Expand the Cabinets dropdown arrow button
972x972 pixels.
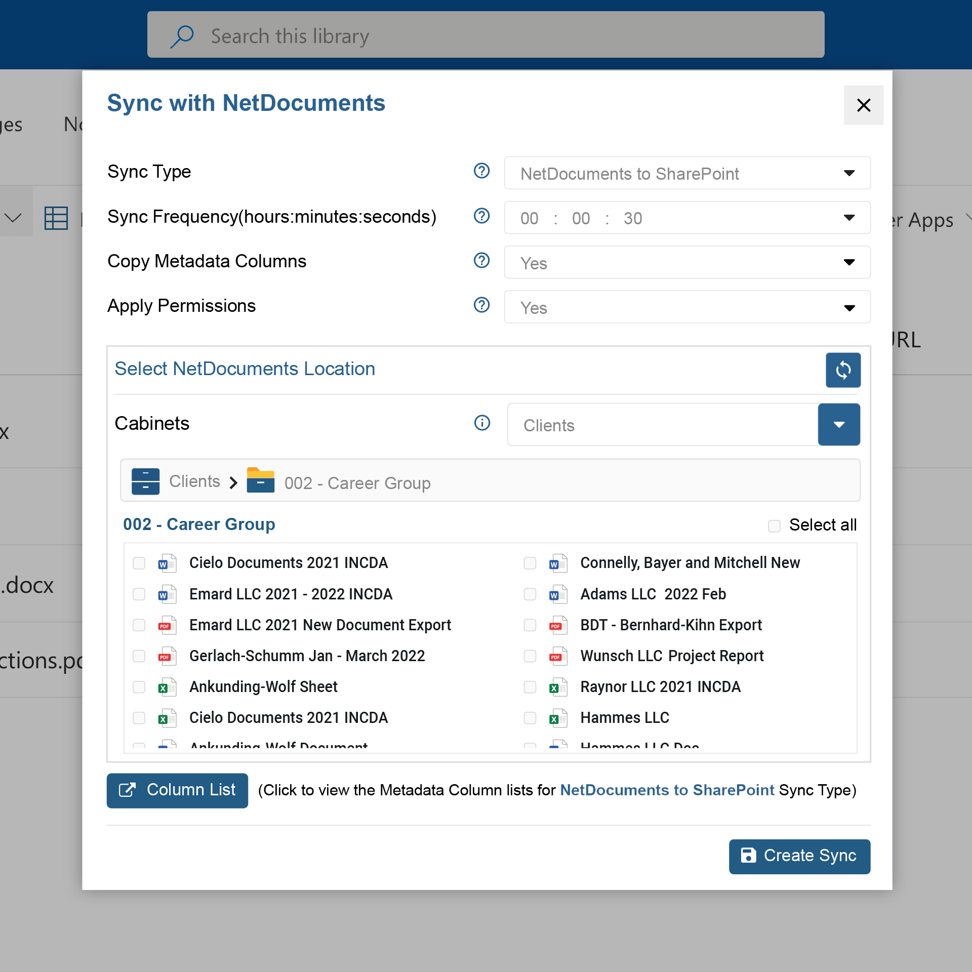pyautogui.click(x=839, y=424)
